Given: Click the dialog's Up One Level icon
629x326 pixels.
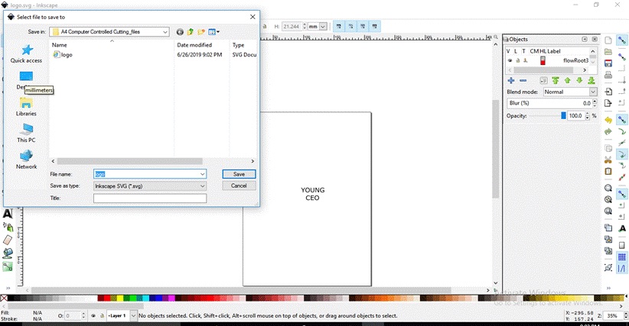Looking at the screenshot, I should tap(191, 32).
